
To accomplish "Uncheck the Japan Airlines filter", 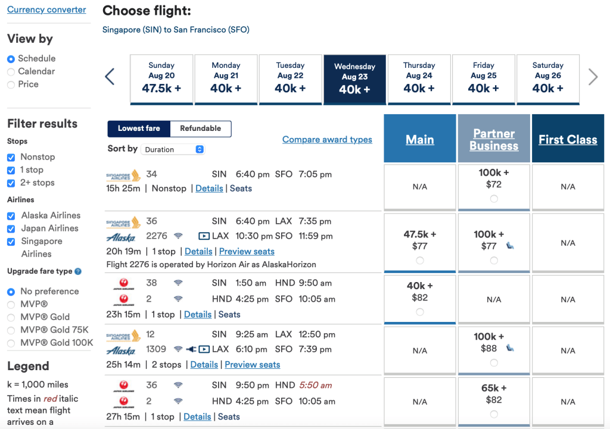I will [x=10, y=228].
